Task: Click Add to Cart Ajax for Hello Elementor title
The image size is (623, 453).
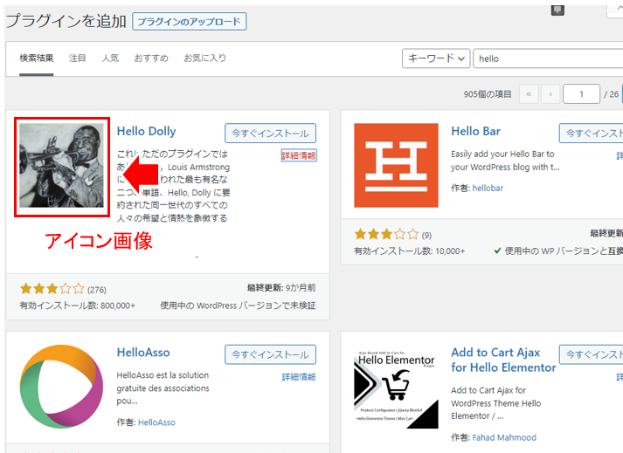Action: 503,360
